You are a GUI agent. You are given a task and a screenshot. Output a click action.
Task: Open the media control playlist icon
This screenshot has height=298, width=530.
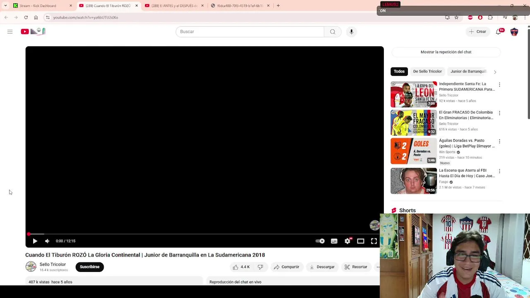coord(505,17)
